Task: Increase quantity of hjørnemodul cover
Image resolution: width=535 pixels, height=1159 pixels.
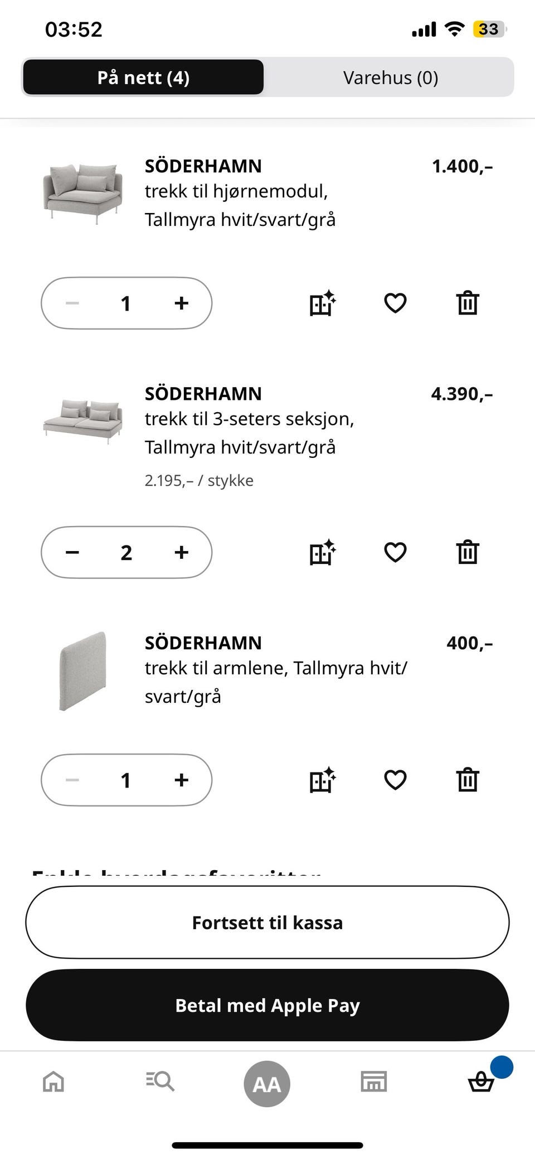Action: pyautogui.click(x=181, y=303)
